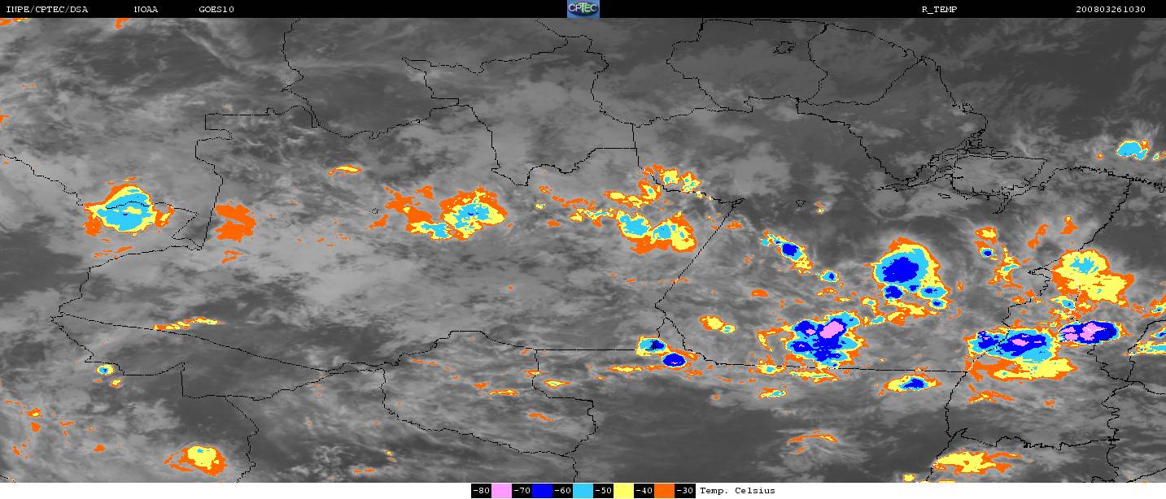Select the orange legend swatch after -40
This screenshot has width=1166, height=499.
664,490
